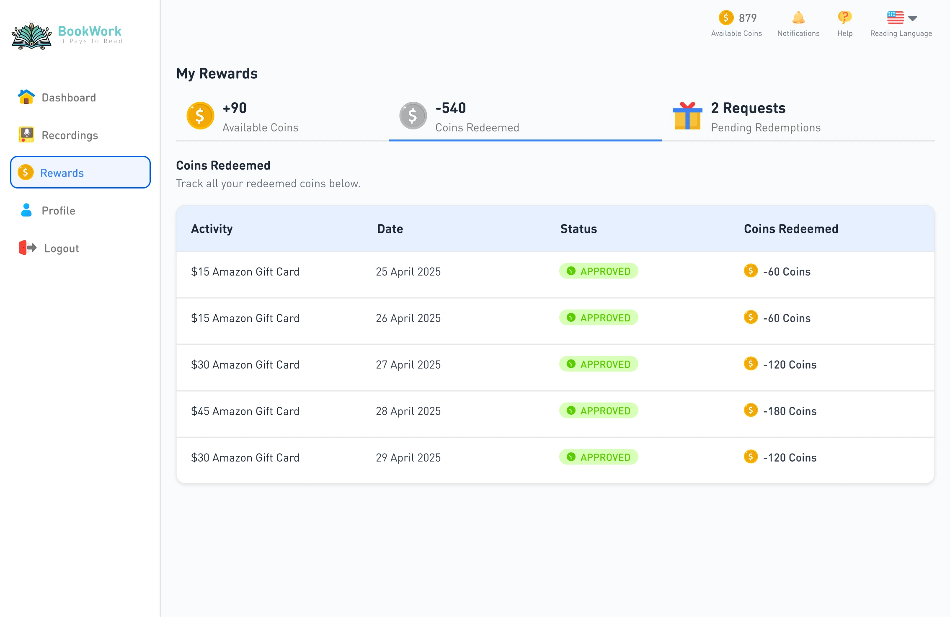Select the Recordings sidebar icon
This screenshot has height=617, width=950.
tap(26, 135)
